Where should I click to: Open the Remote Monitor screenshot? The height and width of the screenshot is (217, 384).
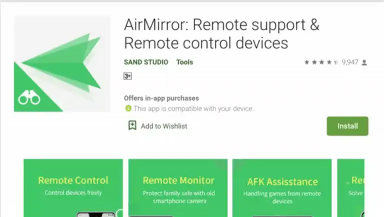click(x=178, y=188)
